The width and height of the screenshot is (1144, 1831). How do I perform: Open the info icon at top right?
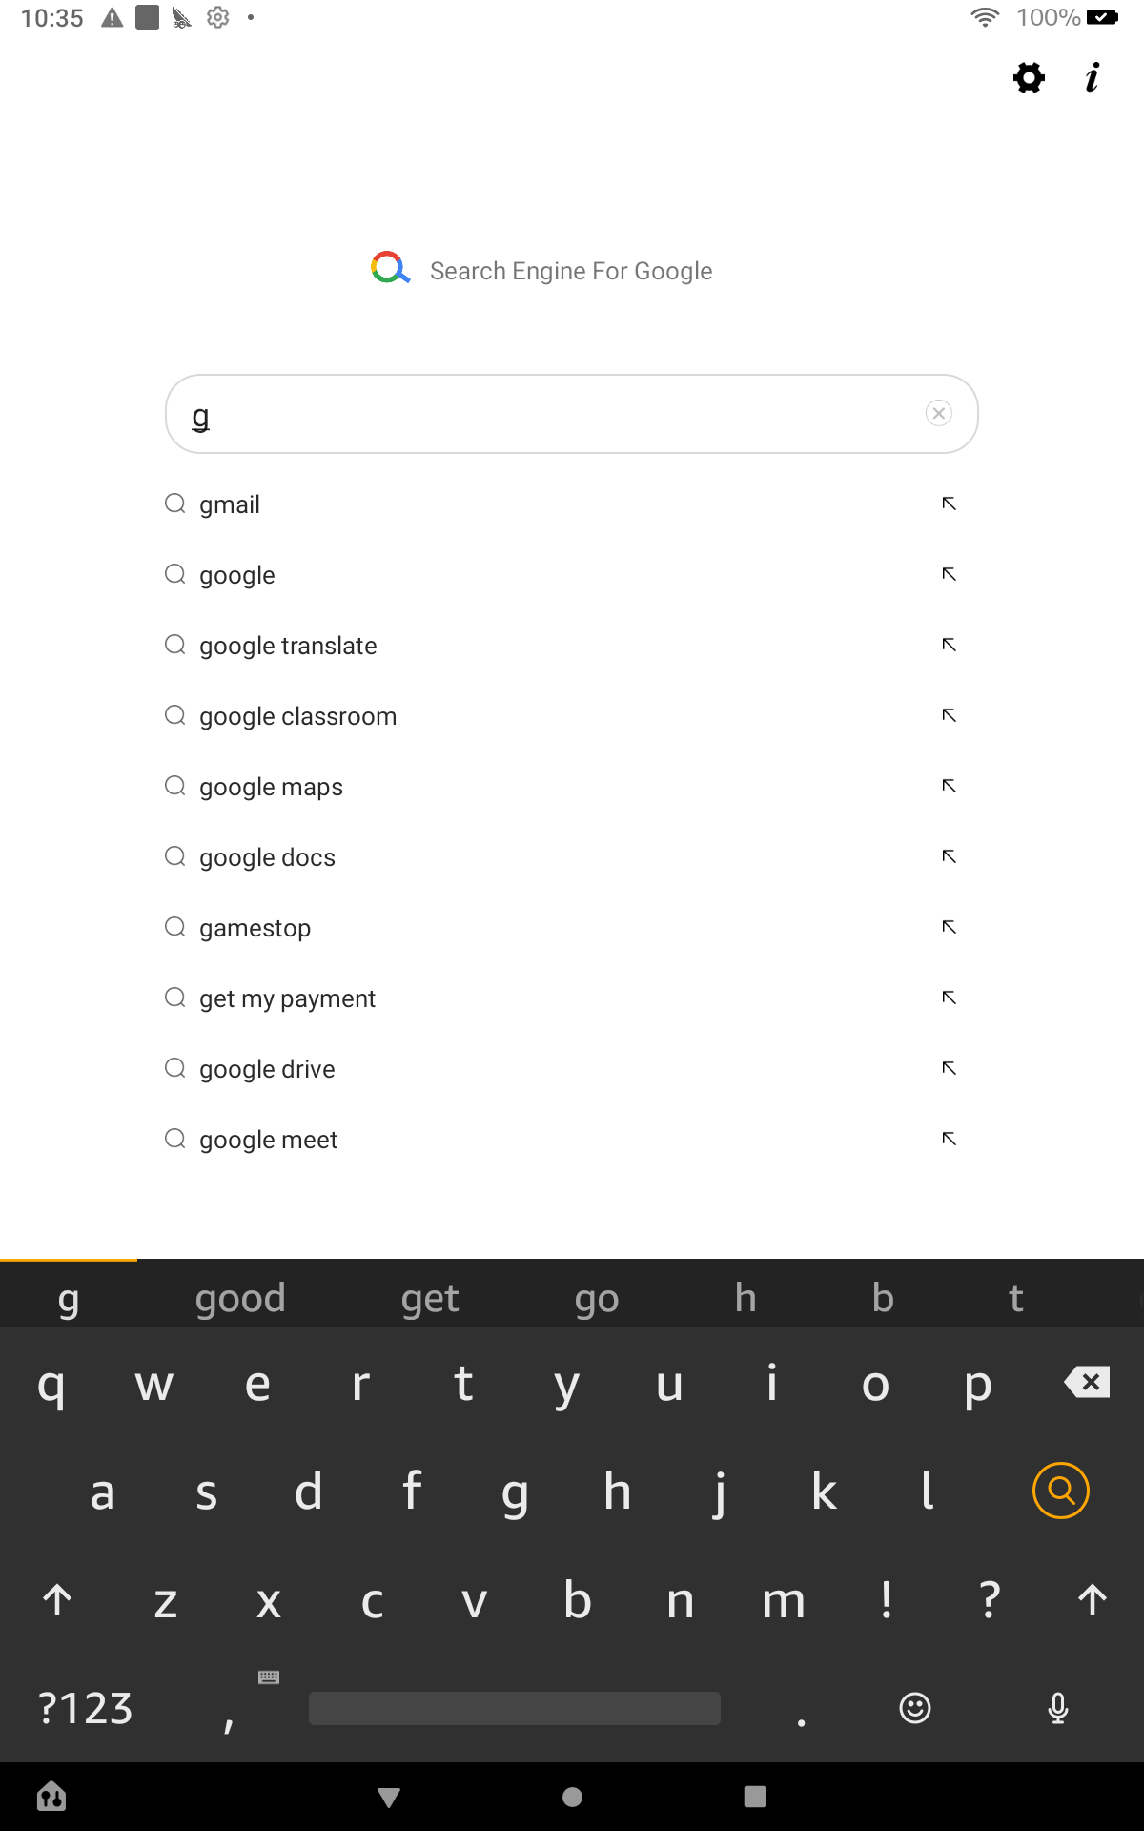pyautogui.click(x=1092, y=77)
